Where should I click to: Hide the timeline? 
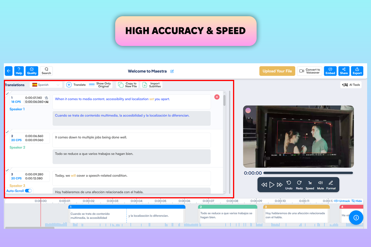357,201
